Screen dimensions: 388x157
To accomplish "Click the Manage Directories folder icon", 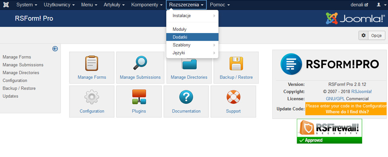I will (x=189, y=64).
